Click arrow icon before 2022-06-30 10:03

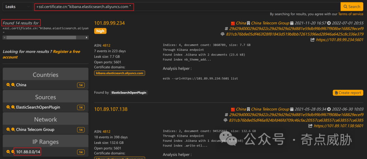(x=329, y=109)
